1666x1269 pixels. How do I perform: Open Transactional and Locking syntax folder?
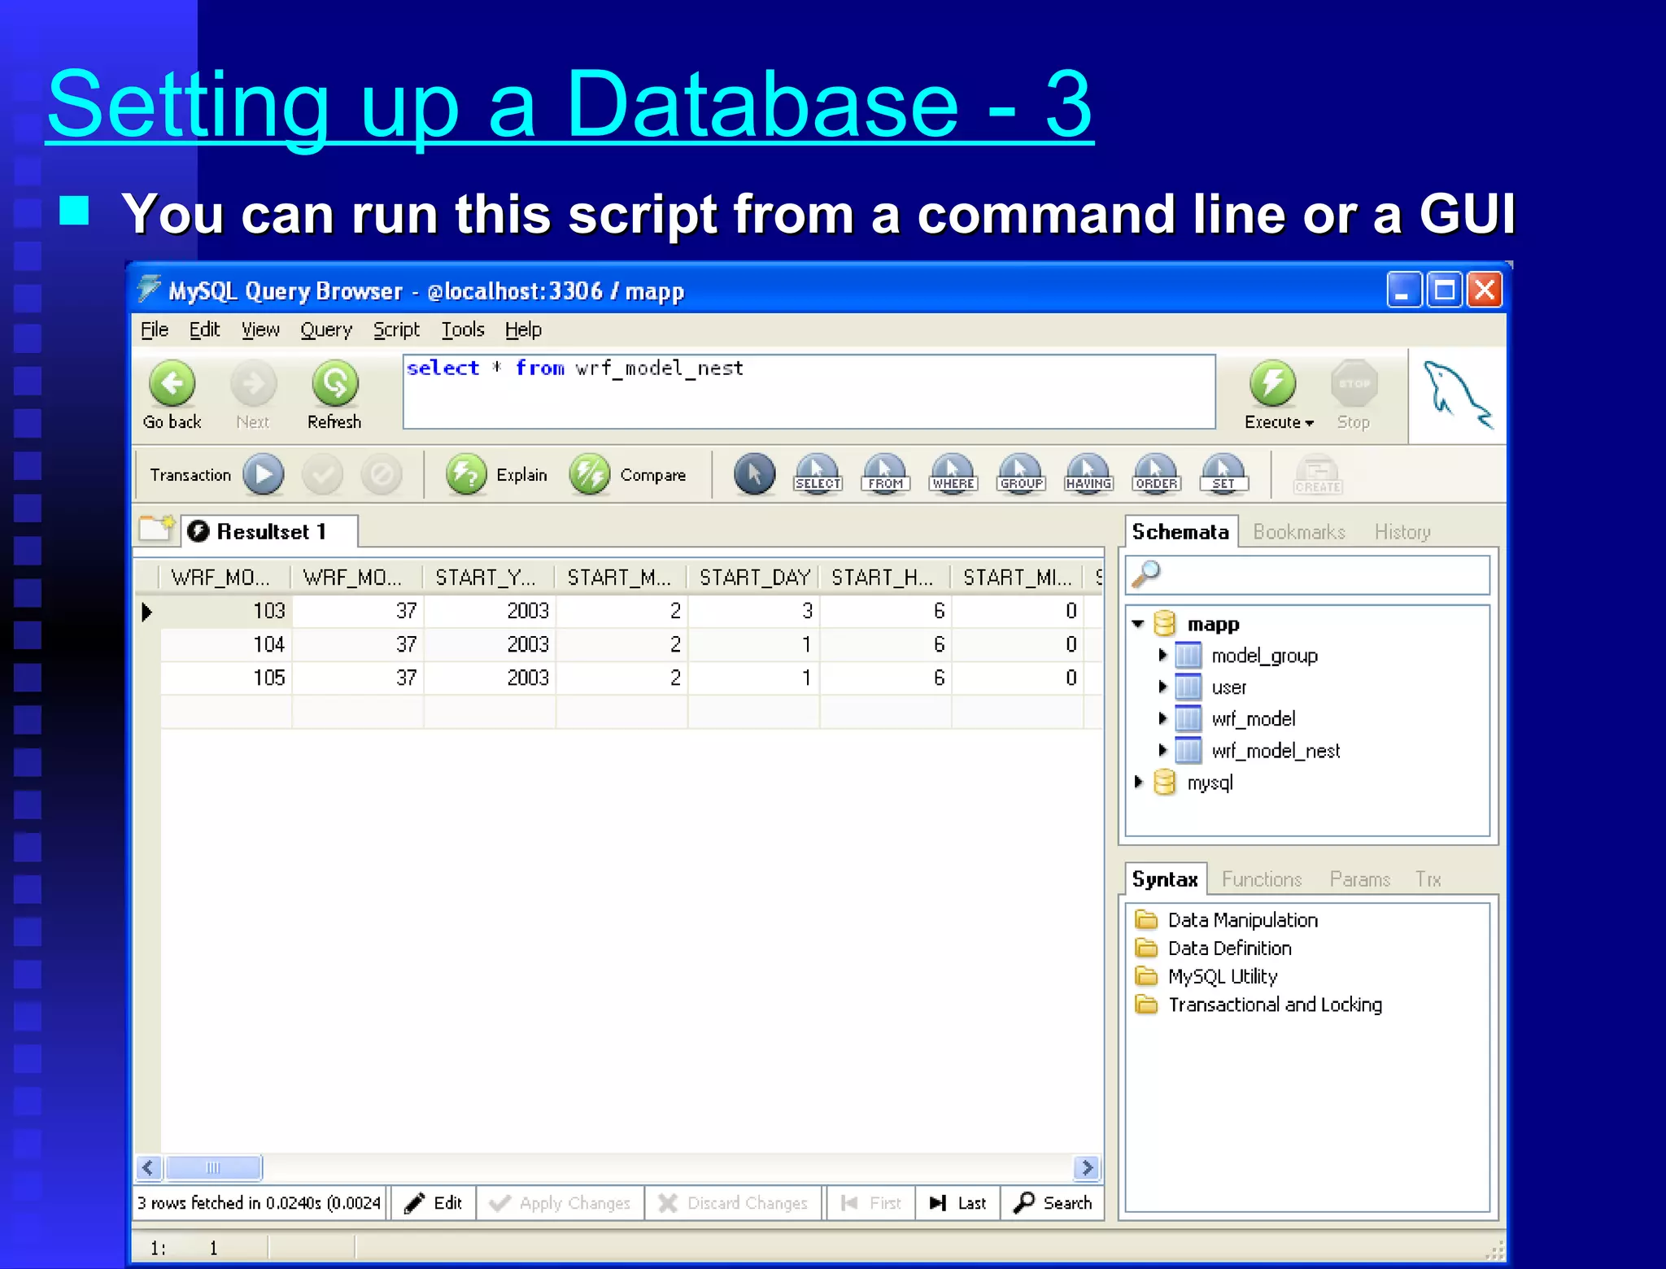(1258, 1005)
